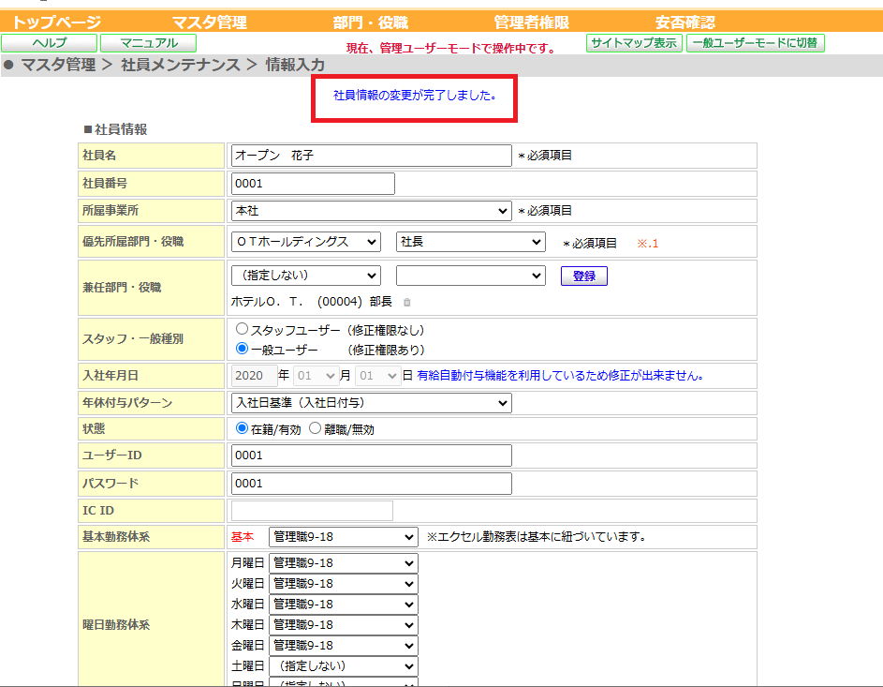The image size is (883, 687).
Task: Open 管理者権限 menu
Action: (532, 22)
